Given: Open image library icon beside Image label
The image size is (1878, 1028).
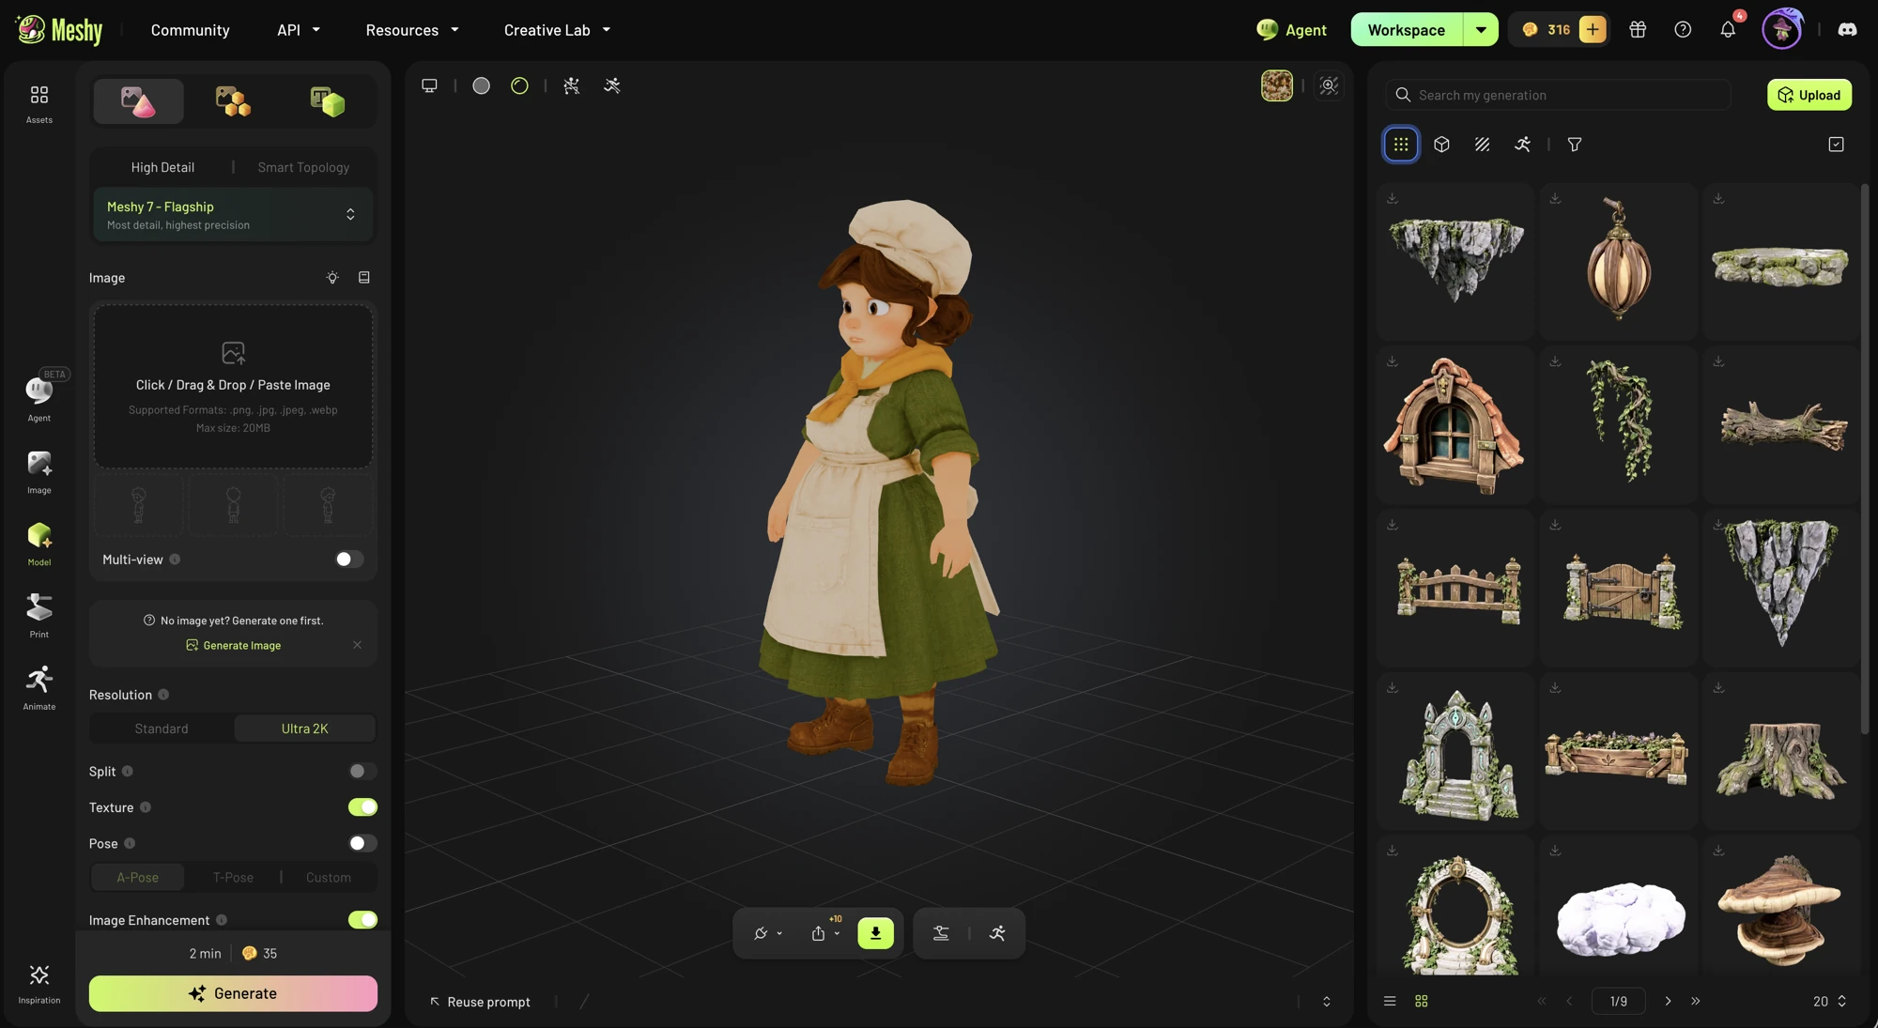Looking at the screenshot, I should pyautogui.click(x=364, y=278).
